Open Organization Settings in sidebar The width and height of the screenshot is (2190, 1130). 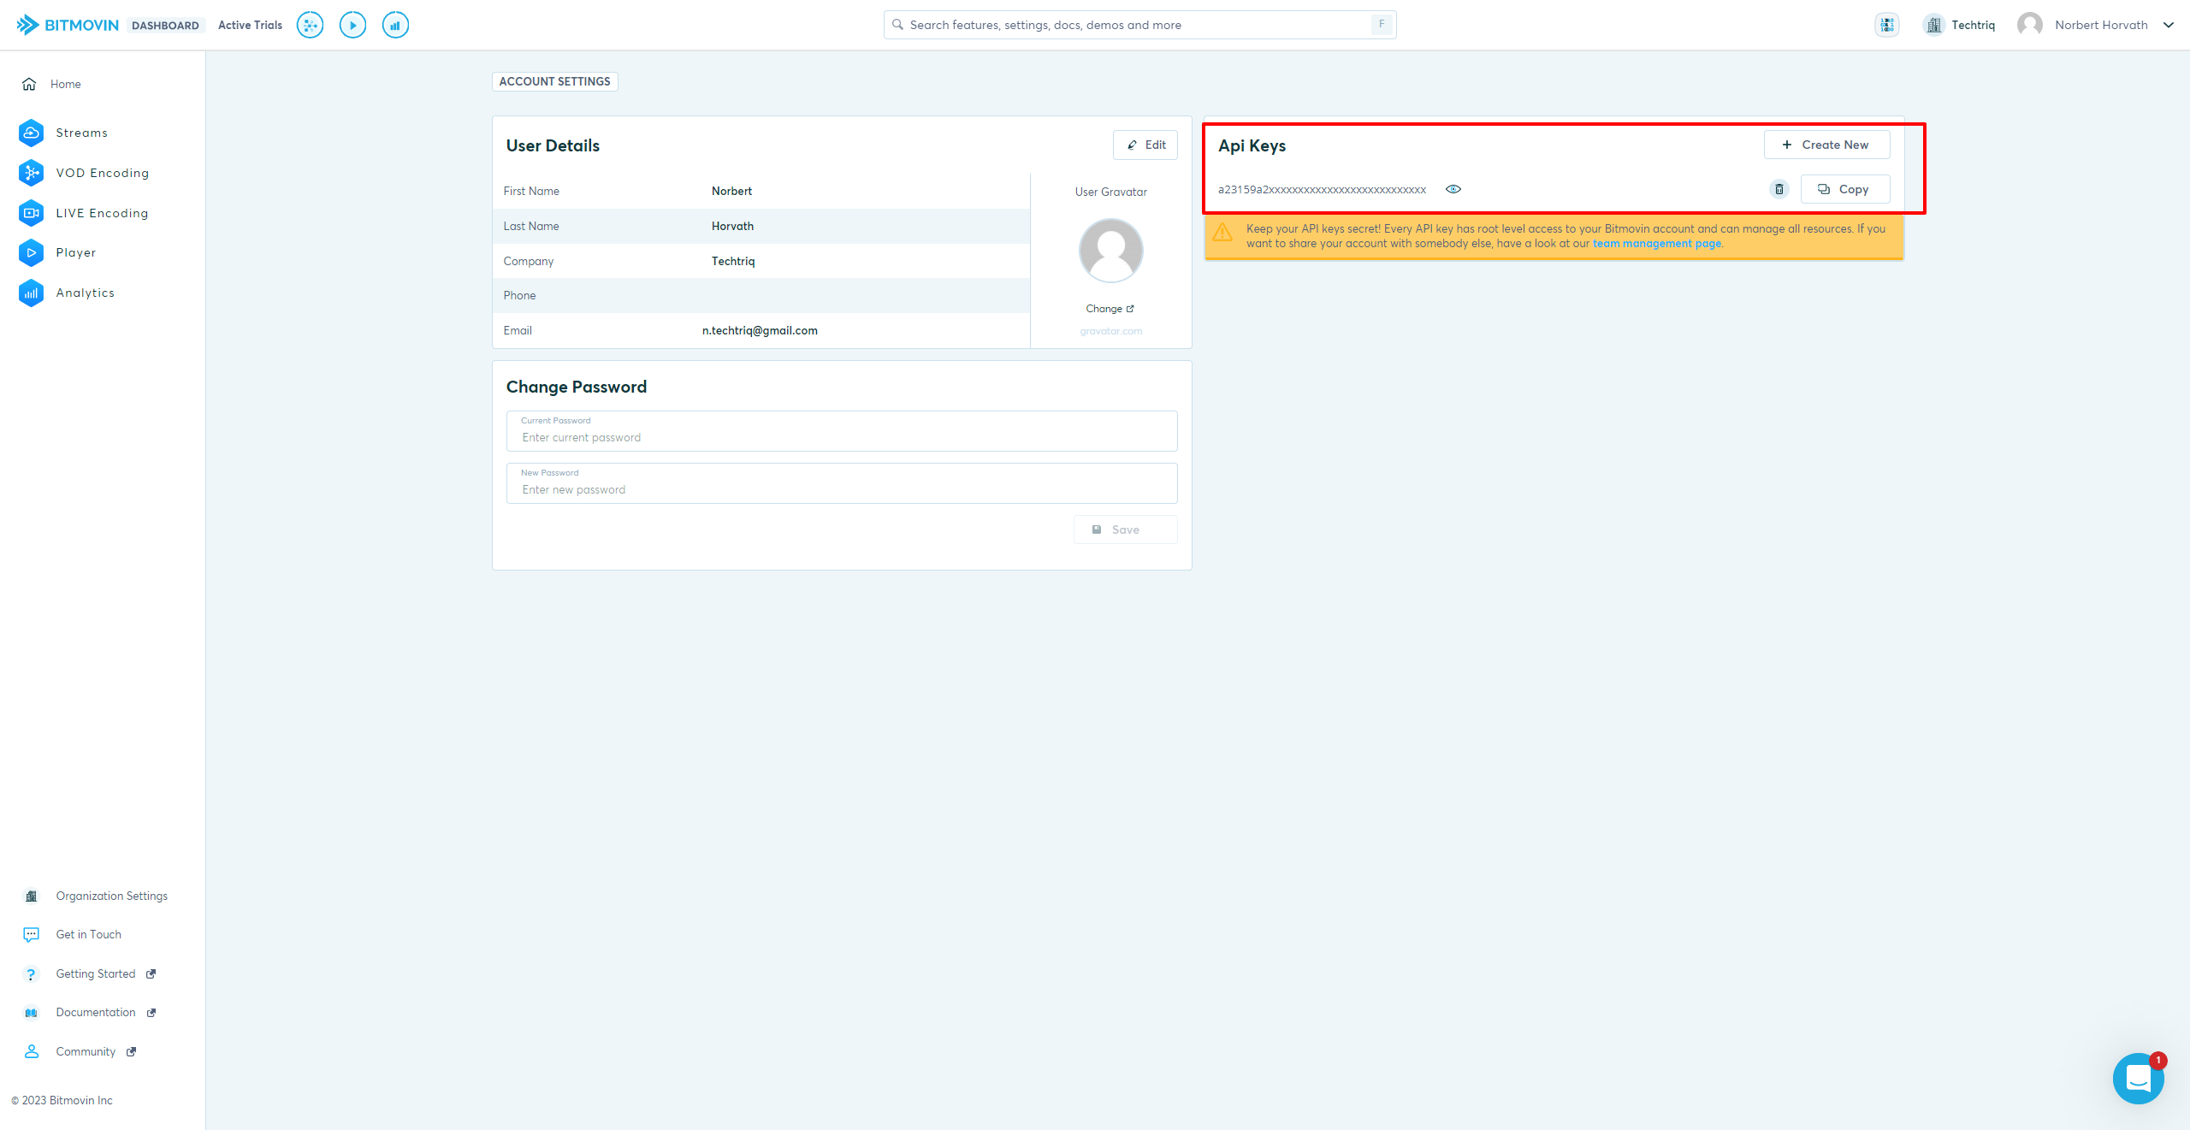(111, 896)
